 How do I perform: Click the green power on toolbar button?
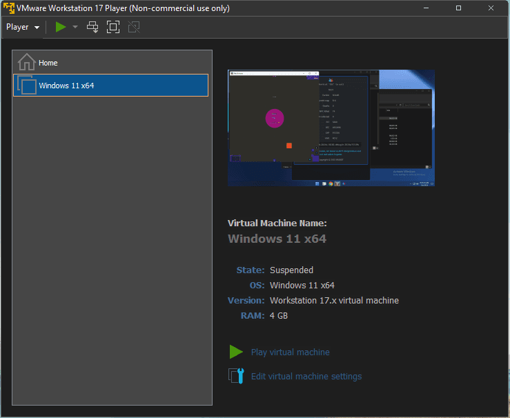coord(61,27)
